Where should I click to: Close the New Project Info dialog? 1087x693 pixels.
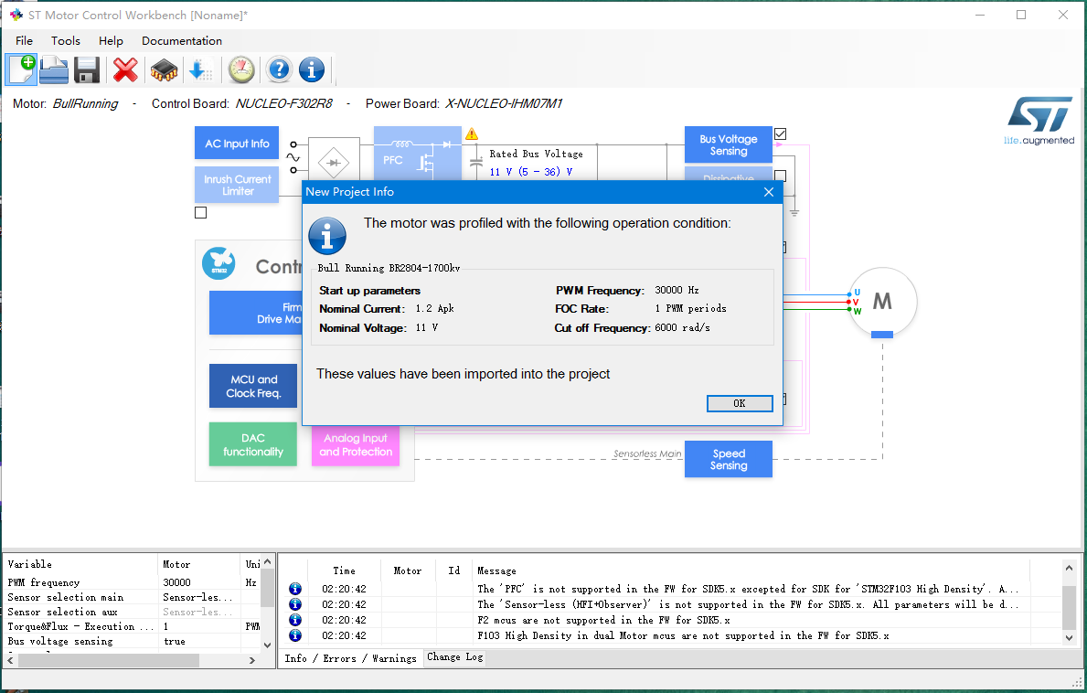[x=768, y=192]
